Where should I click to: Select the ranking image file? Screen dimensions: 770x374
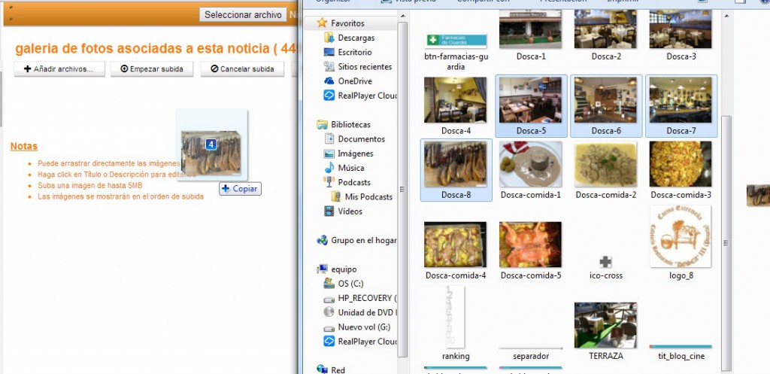(x=455, y=317)
